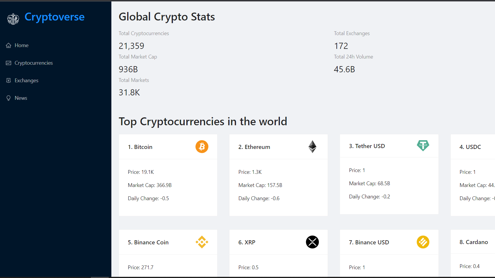Click the News lightbulb icon

click(x=8, y=98)
